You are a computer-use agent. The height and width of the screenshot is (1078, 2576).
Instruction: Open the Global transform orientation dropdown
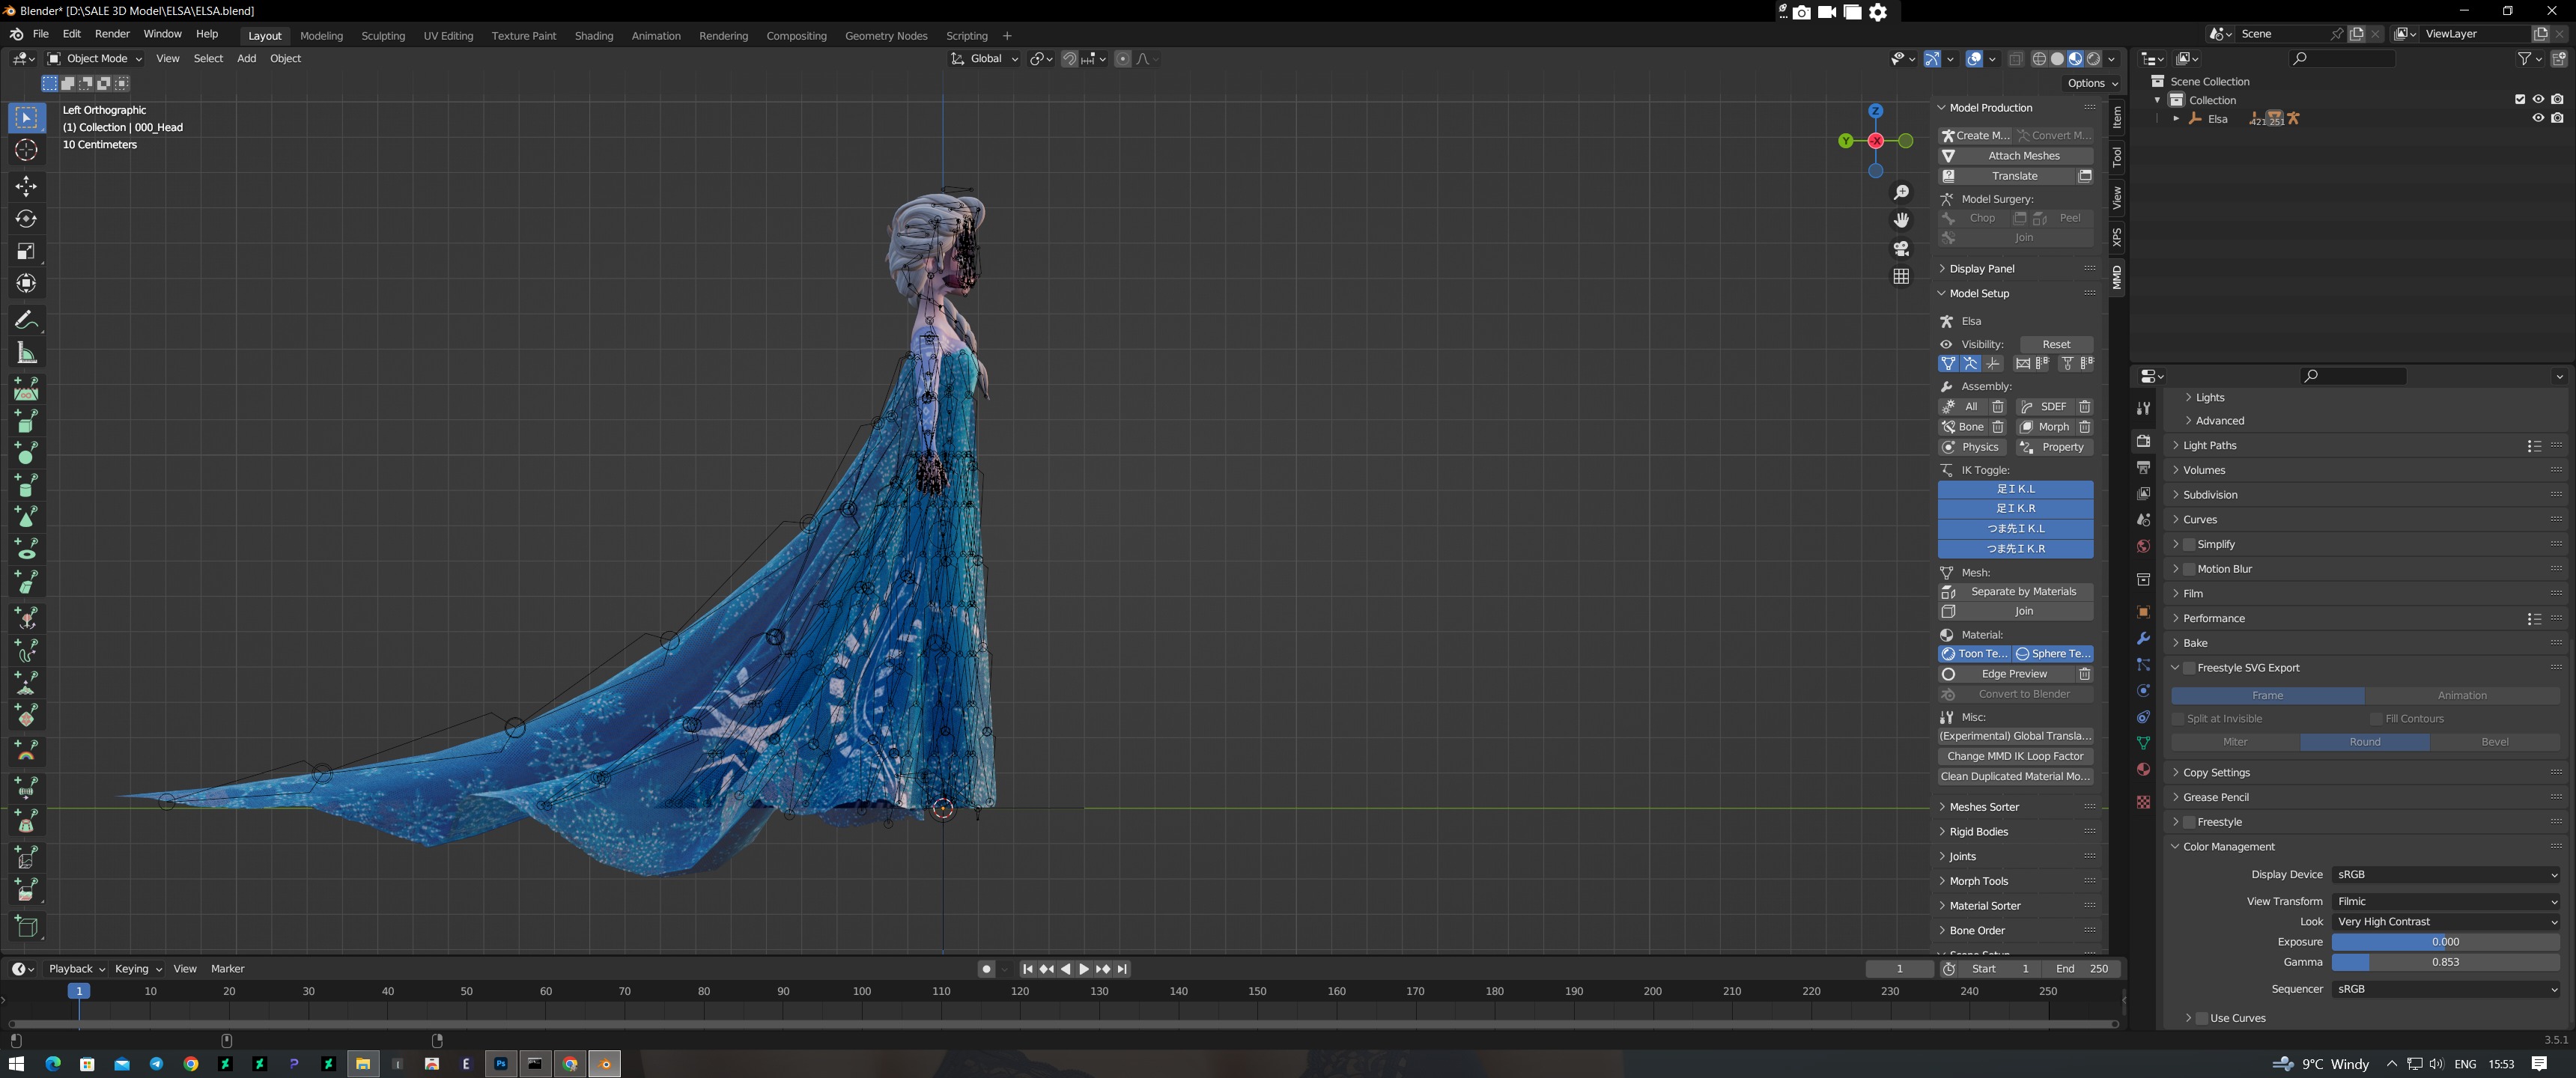pos(984,59)
